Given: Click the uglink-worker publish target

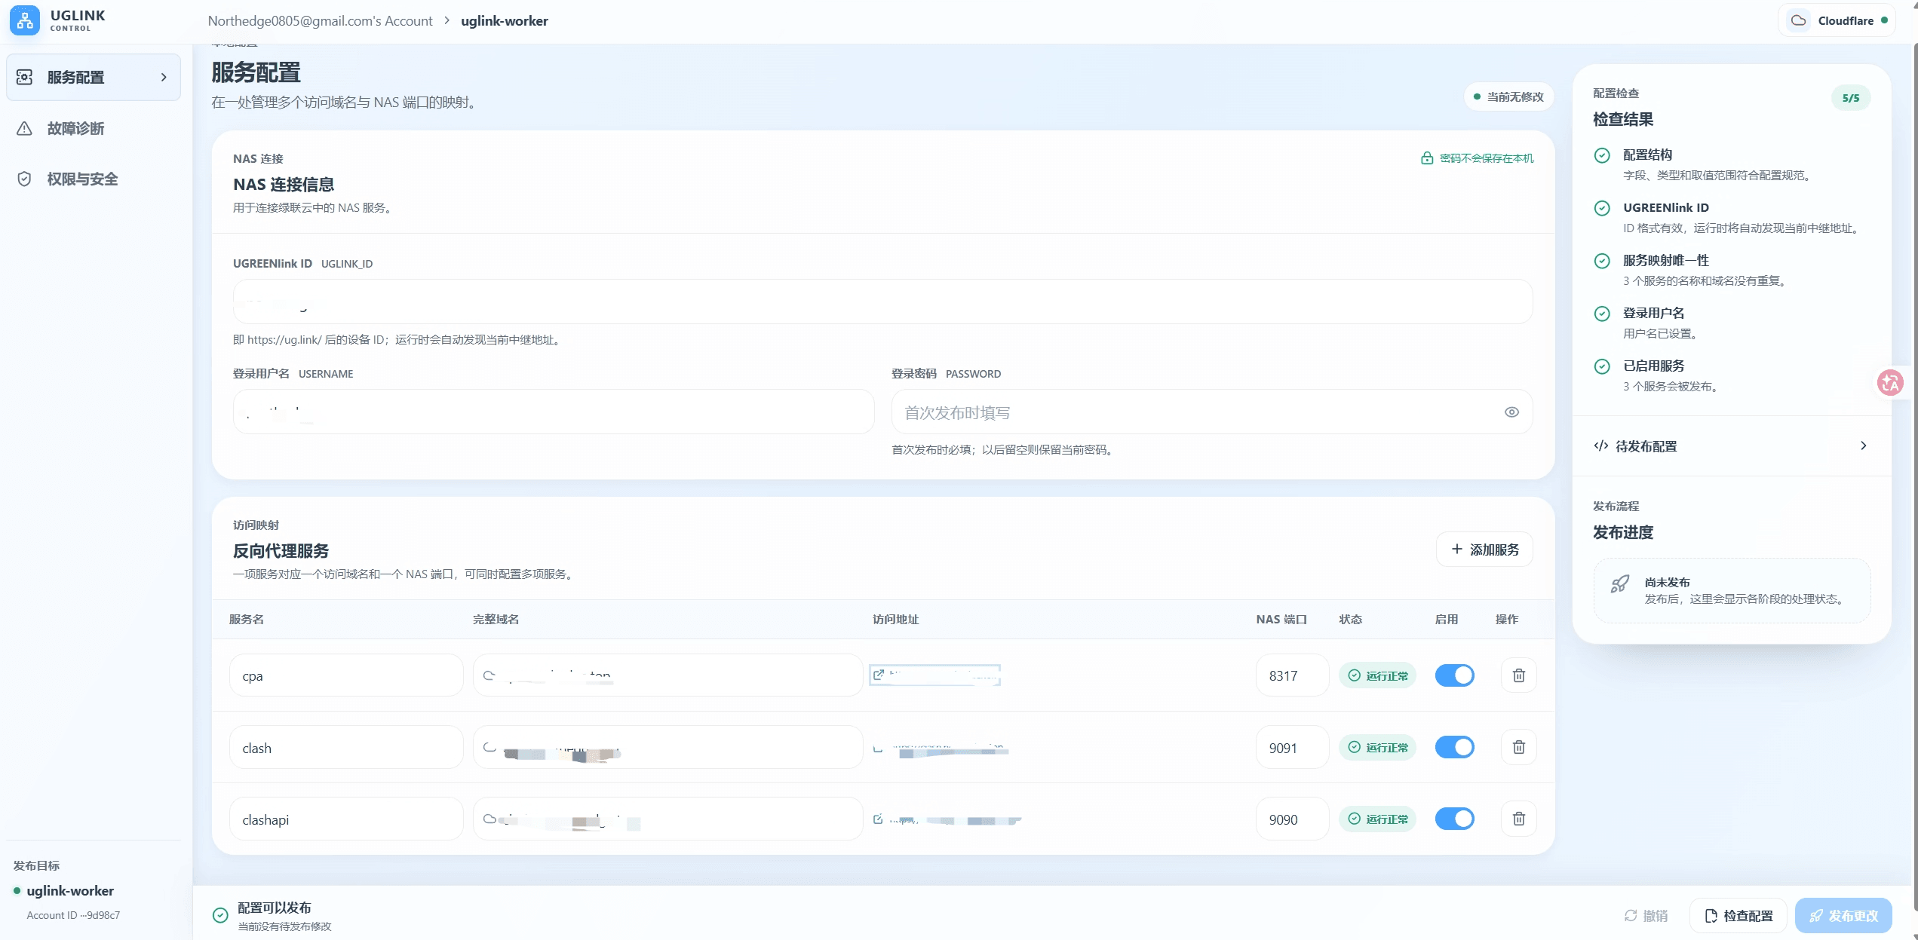Looking at the screenshot, I should tap(70, 890).
